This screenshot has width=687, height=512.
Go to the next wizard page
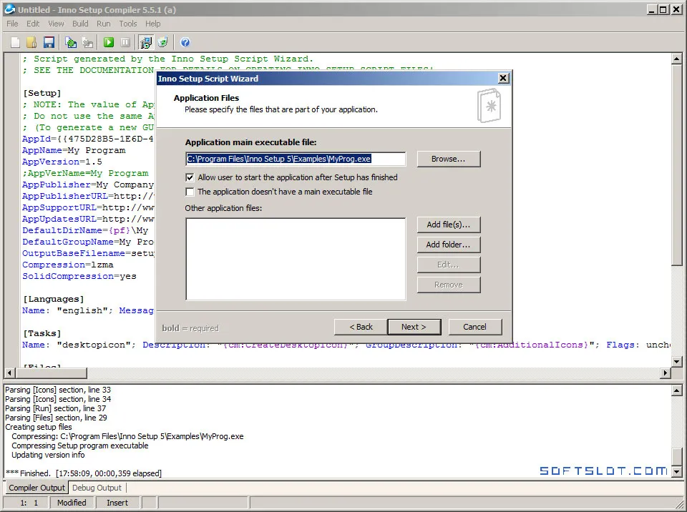(414, 328)
